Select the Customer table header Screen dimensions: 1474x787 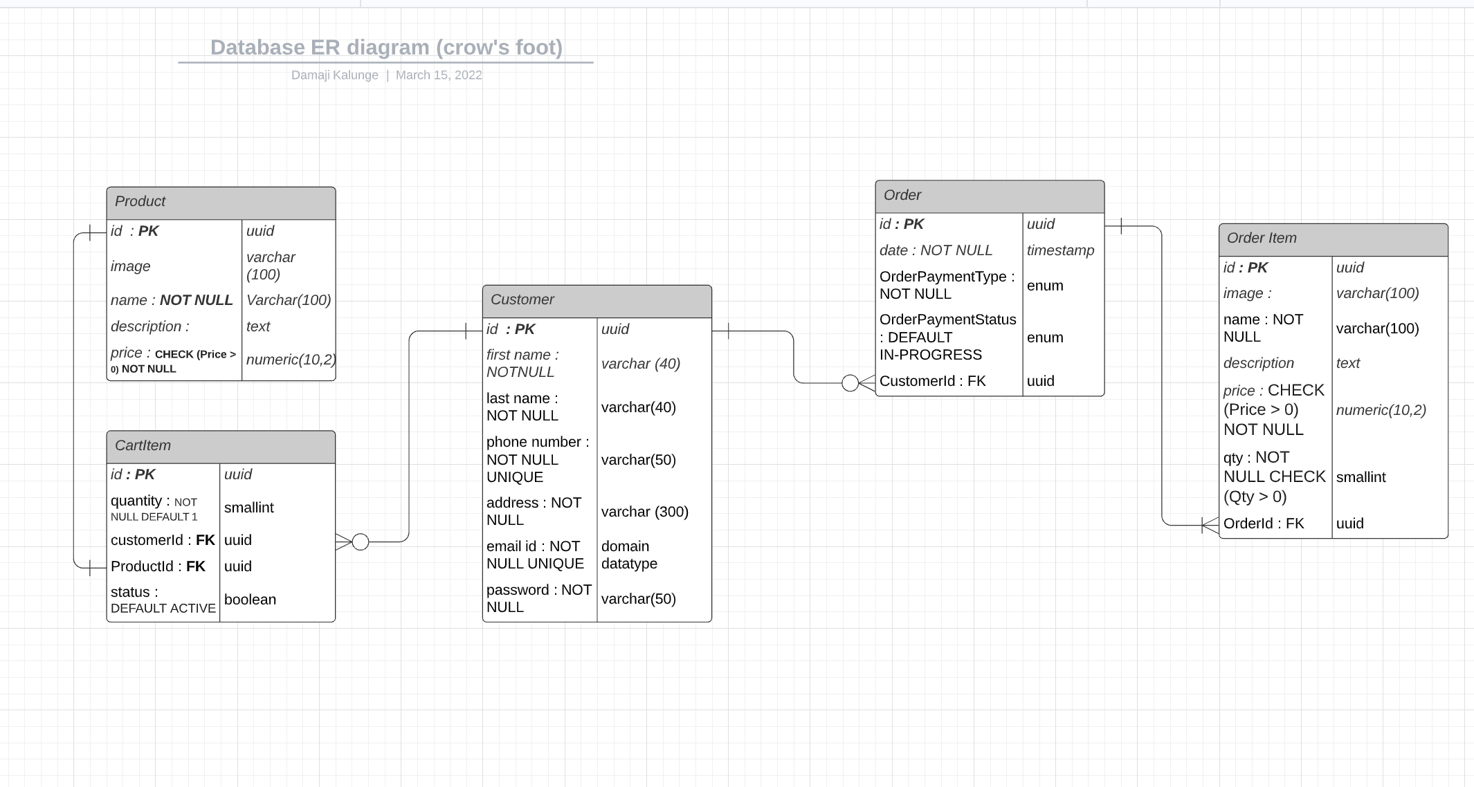point(597,300)
